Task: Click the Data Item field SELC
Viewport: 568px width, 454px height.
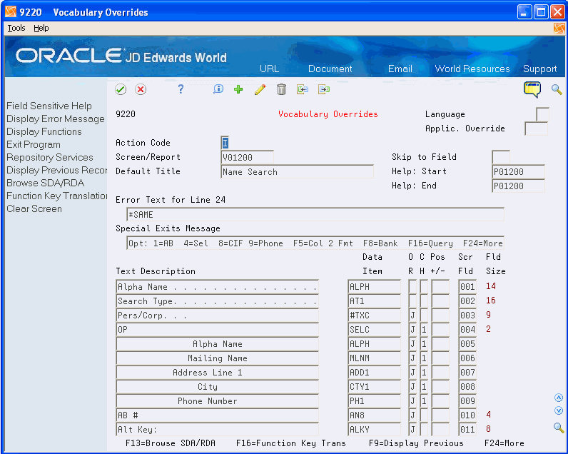Action: [374, 329]
